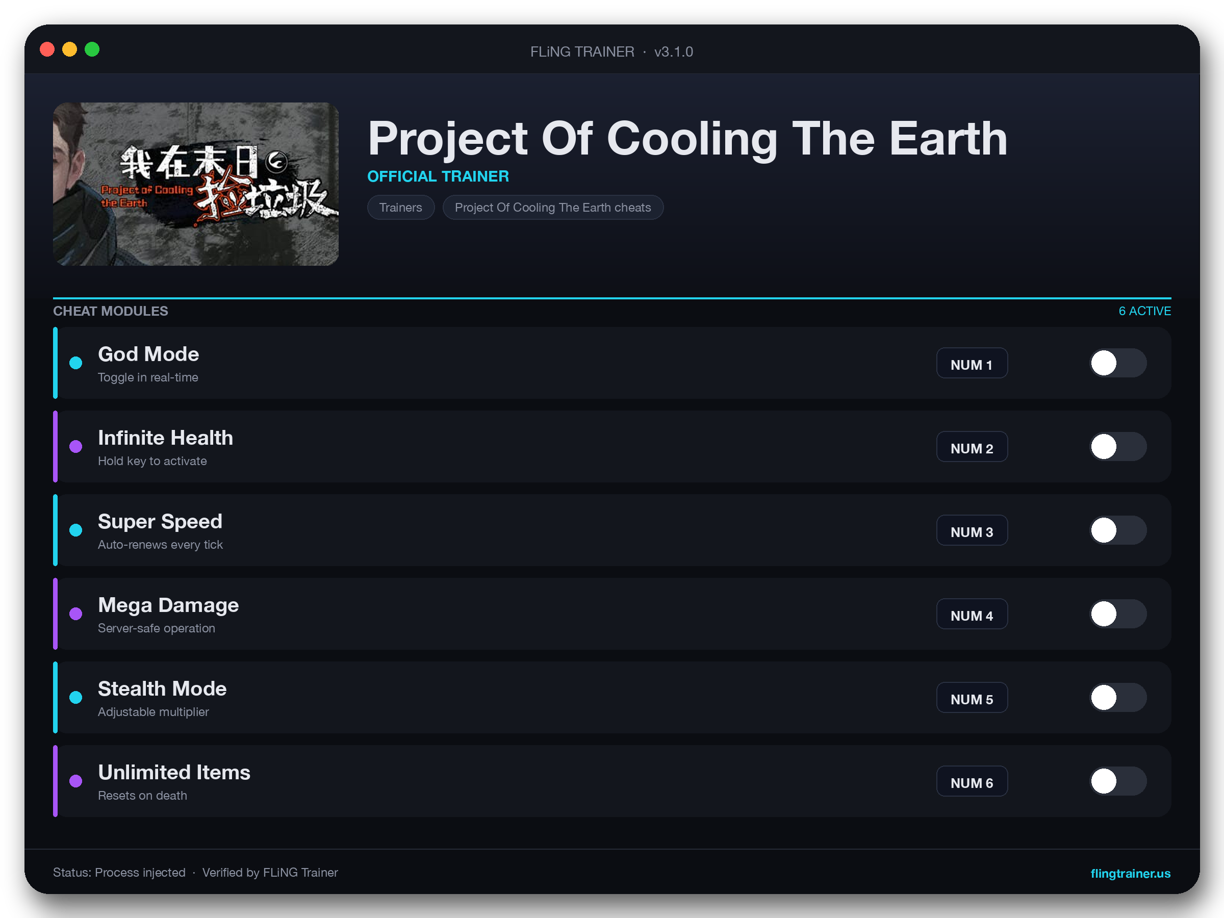
Task: Select the NUM 4 hotkey badge
Action: [972, 614]
